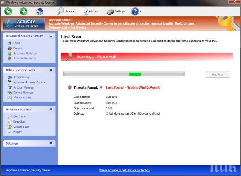The image size is (241, 176).
Task: Collapse the Other Security Tools panel
Action: pyautogui.click(x=51, y=70)
